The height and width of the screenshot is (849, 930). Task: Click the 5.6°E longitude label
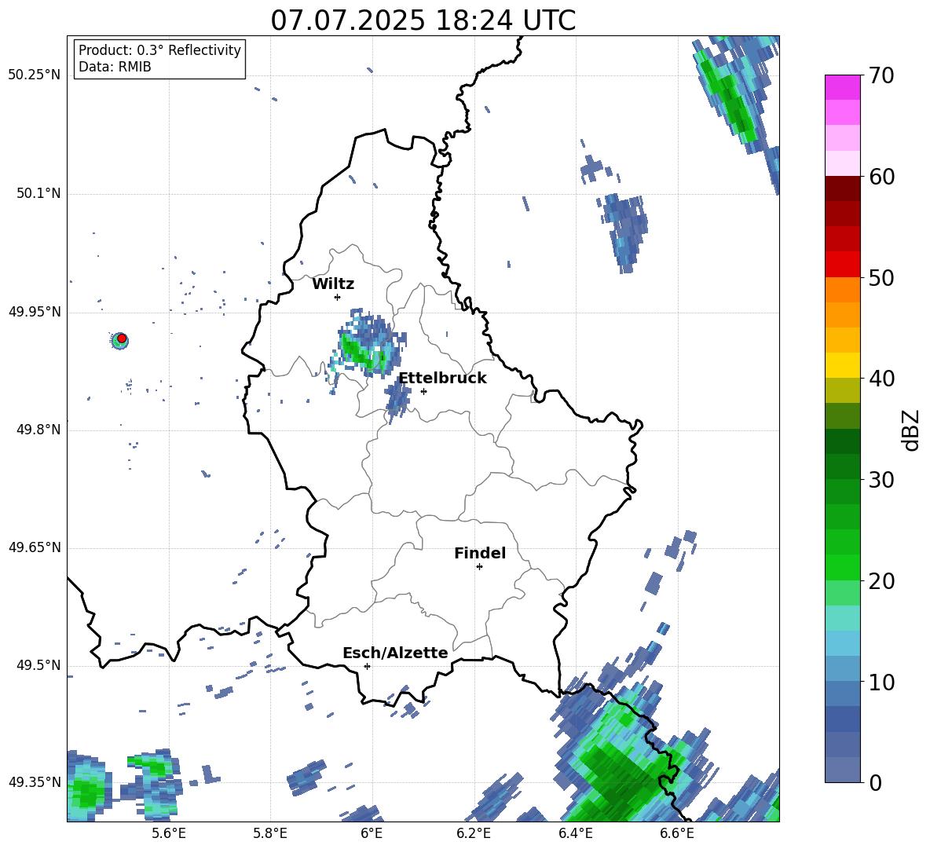coord(168,833)
